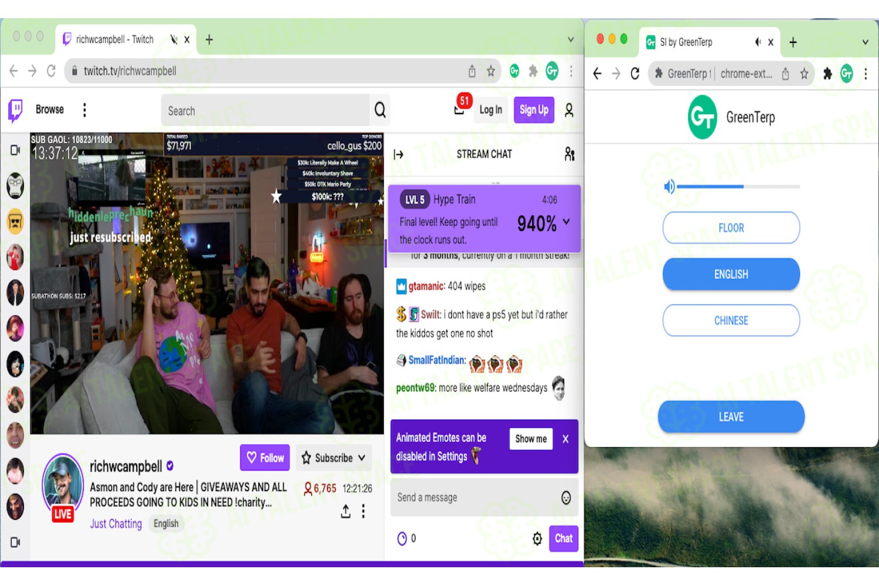Image resolution: width=879 pixels, height=586 pixels.
Task: Click the Twitch search magnifier icon
Action: pos(380,110)
